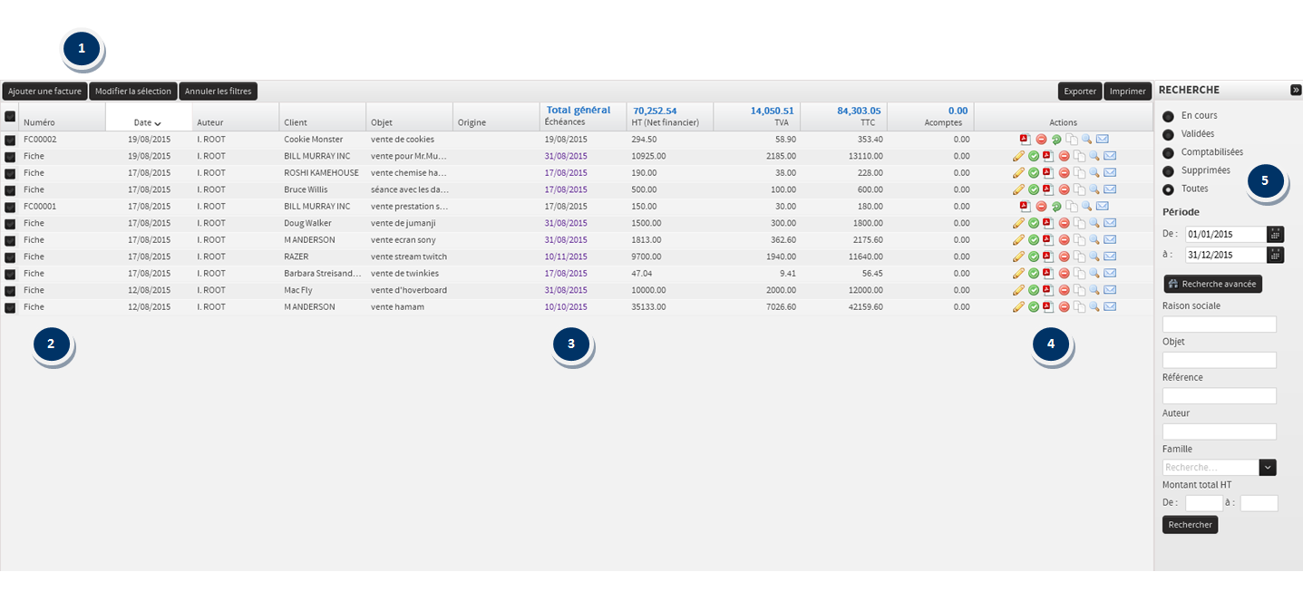Collapse the RECHERCHE panel with double arrow

[x=1296, y=90]
